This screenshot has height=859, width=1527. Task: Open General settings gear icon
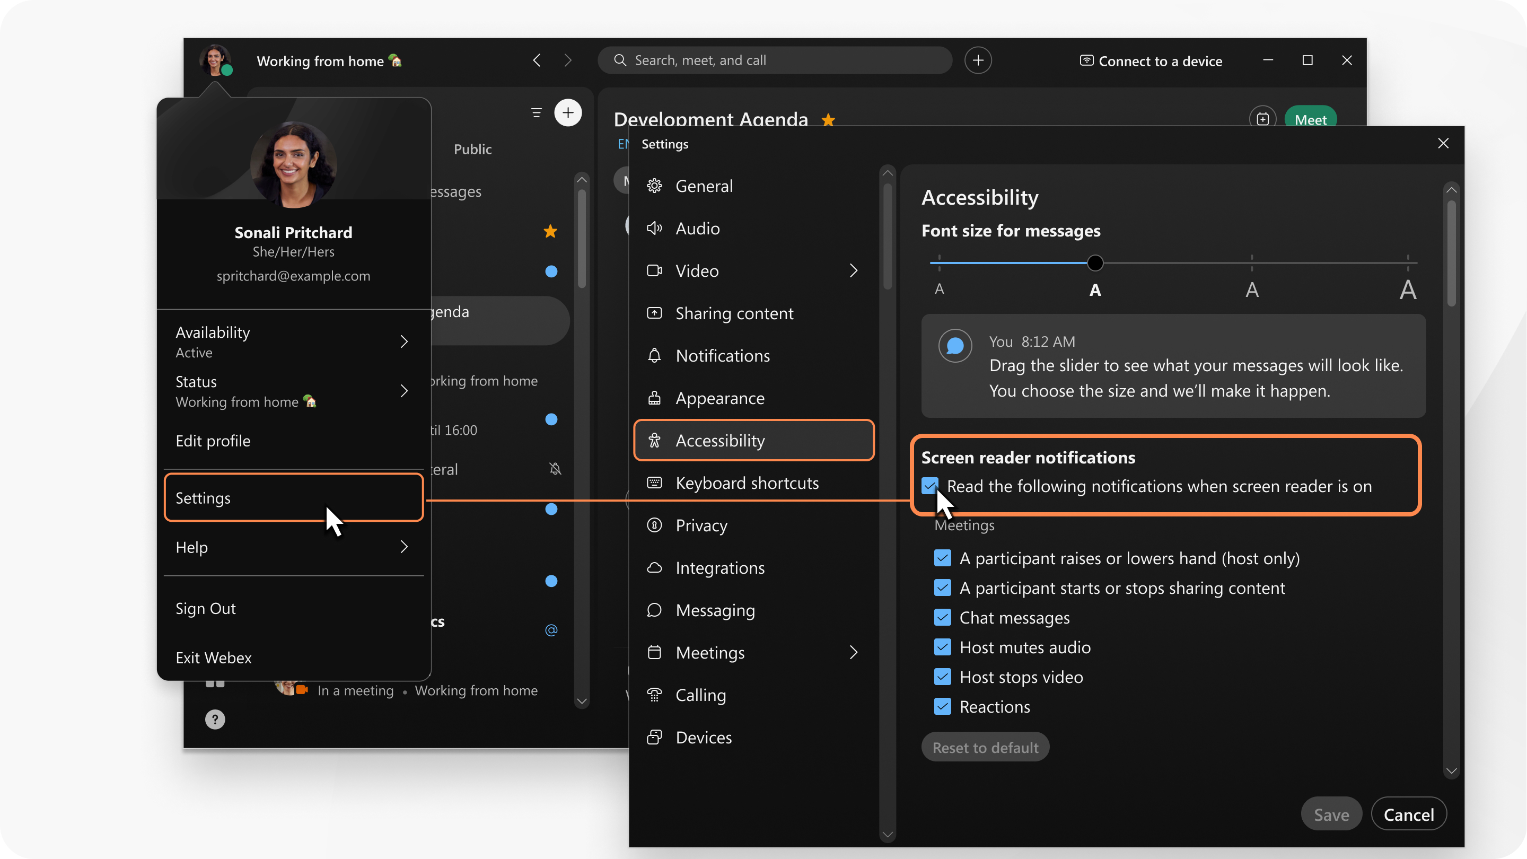pyautogui.click(x=654, y=186)
